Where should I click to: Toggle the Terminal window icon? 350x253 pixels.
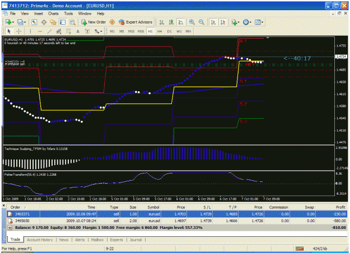click(x=63, y=22)
